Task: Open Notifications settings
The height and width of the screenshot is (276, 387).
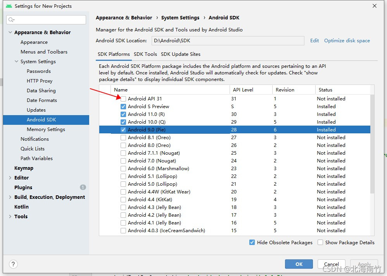Action: (35, 139)
